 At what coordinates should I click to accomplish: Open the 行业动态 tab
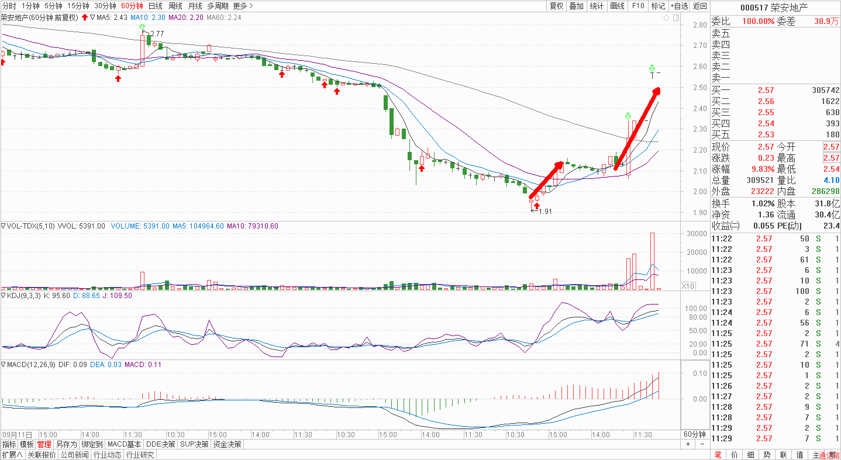tap(108, 455)
